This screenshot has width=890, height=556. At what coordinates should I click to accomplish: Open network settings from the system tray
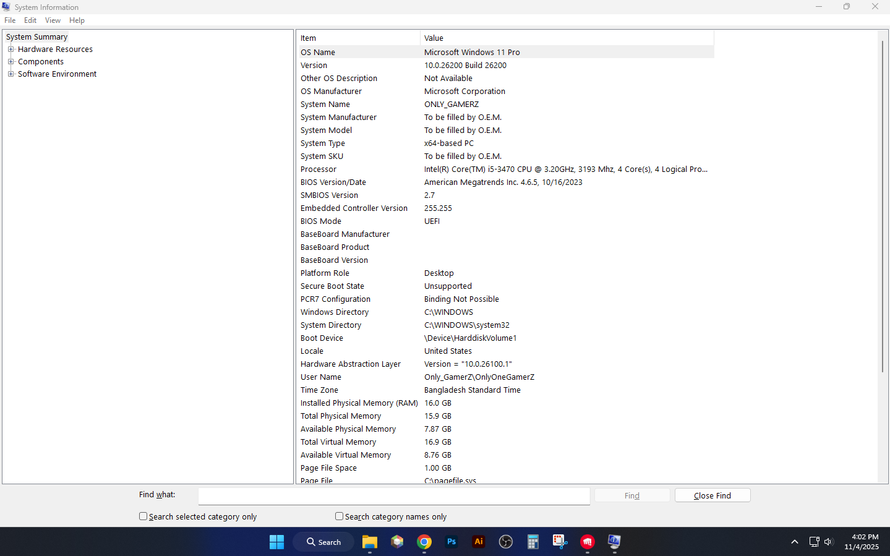click(x=814, y=542)
